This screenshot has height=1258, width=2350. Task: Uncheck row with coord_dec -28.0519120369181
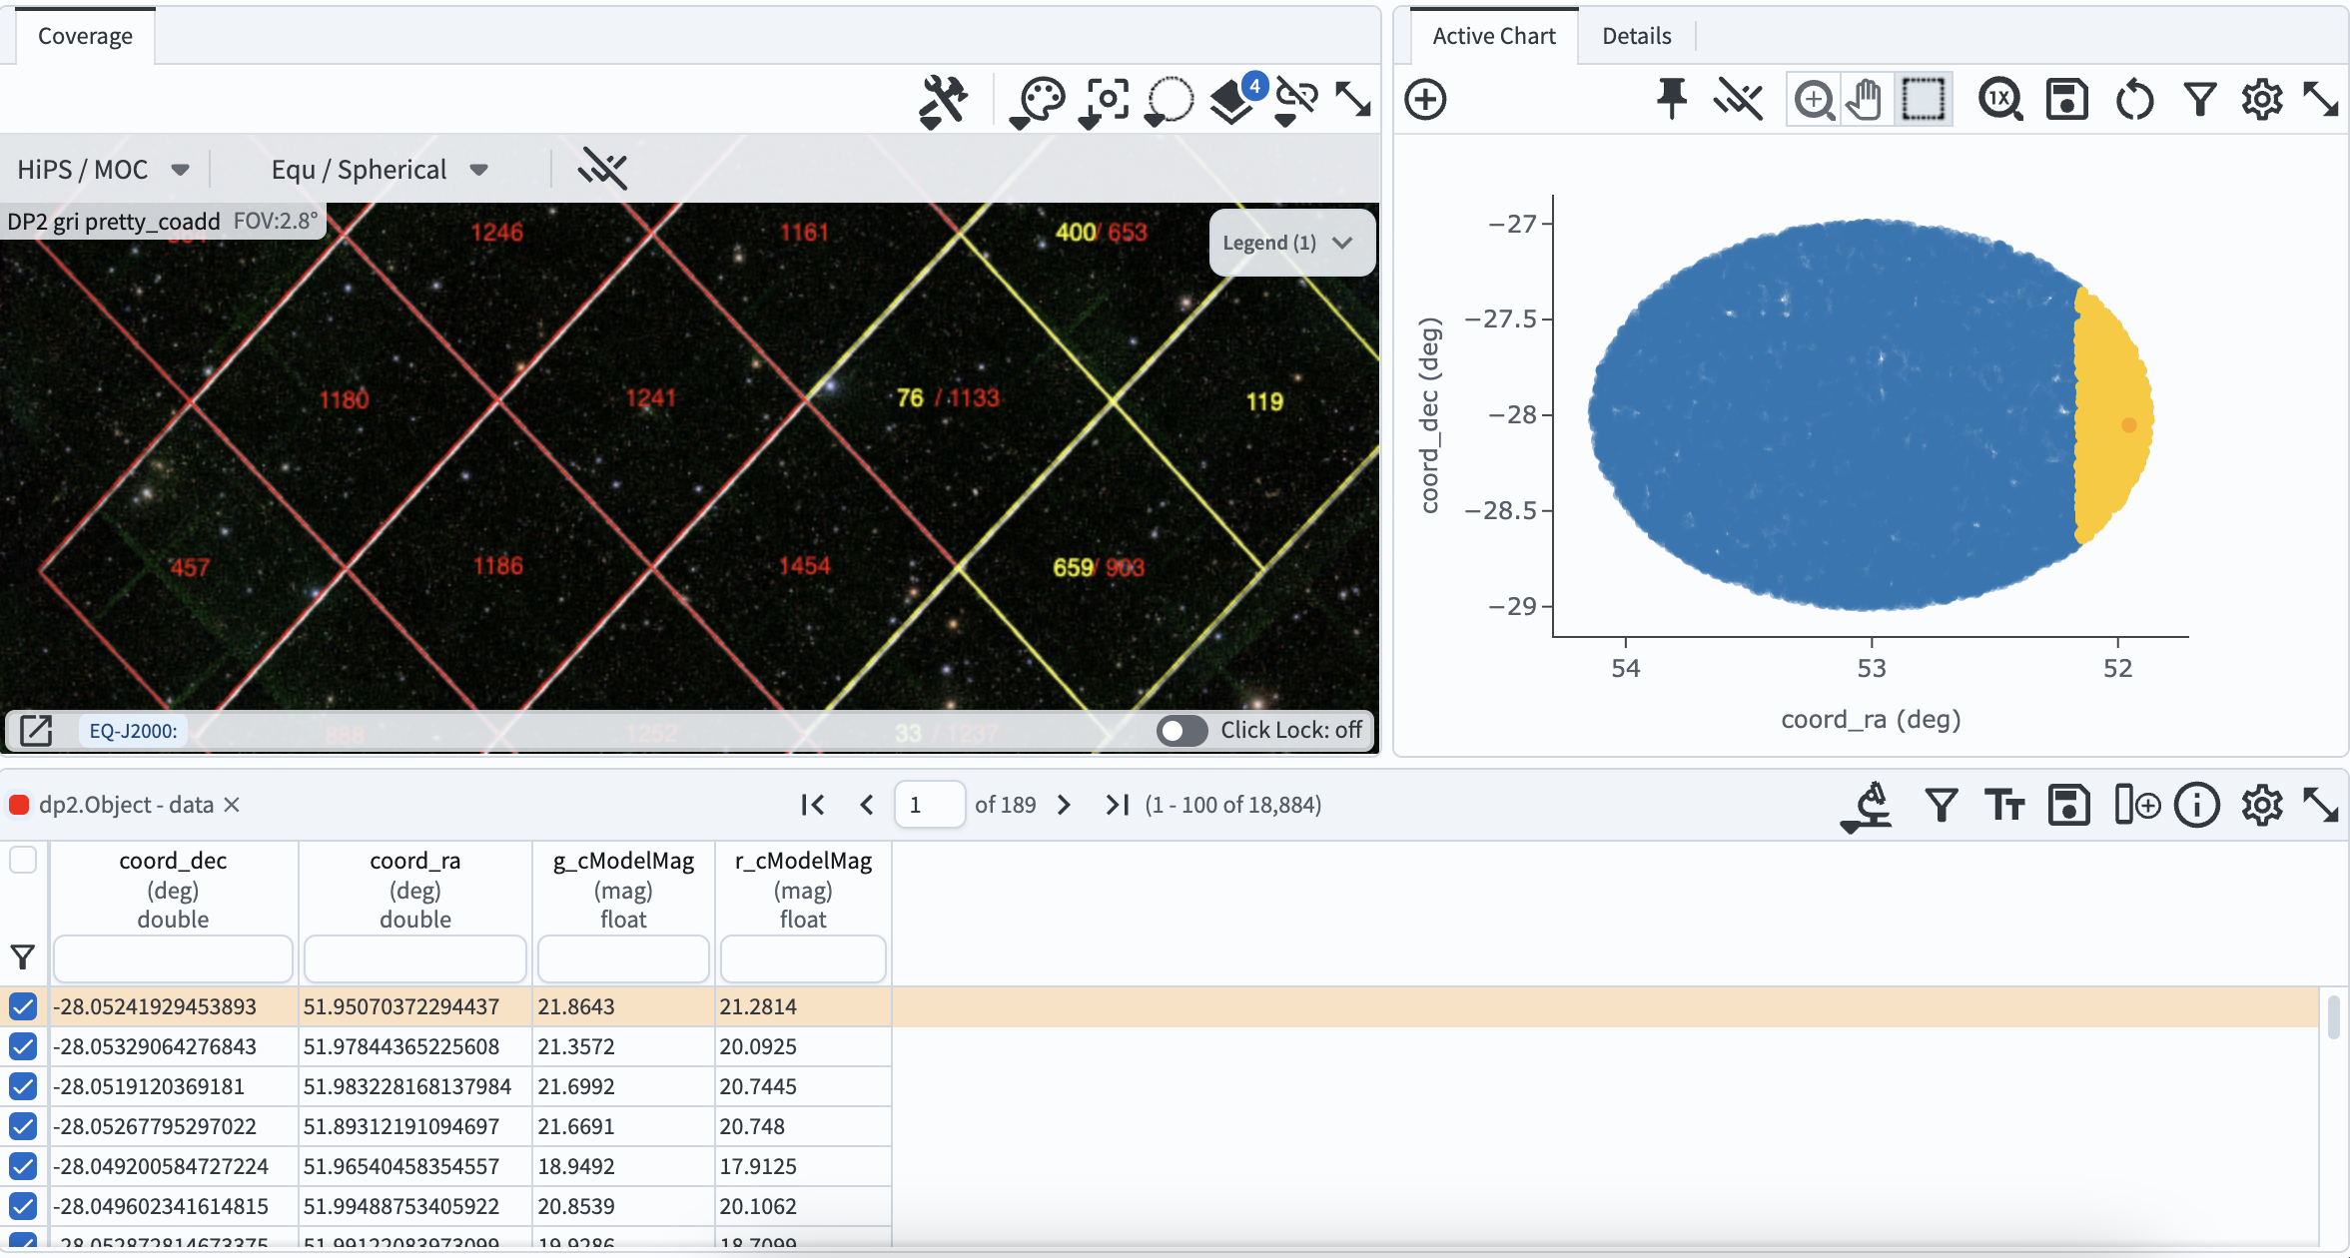click(x=23, y=1086)
